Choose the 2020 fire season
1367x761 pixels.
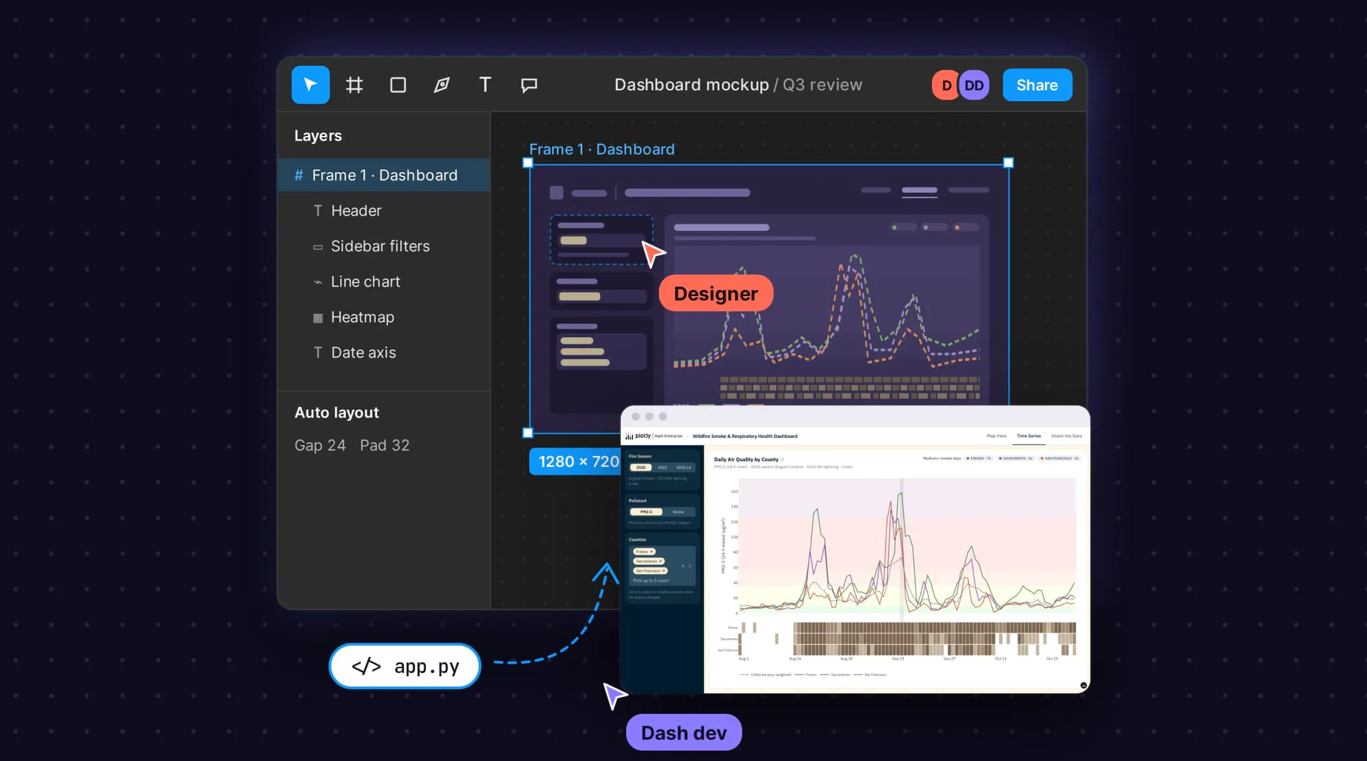tap(641, 468)
